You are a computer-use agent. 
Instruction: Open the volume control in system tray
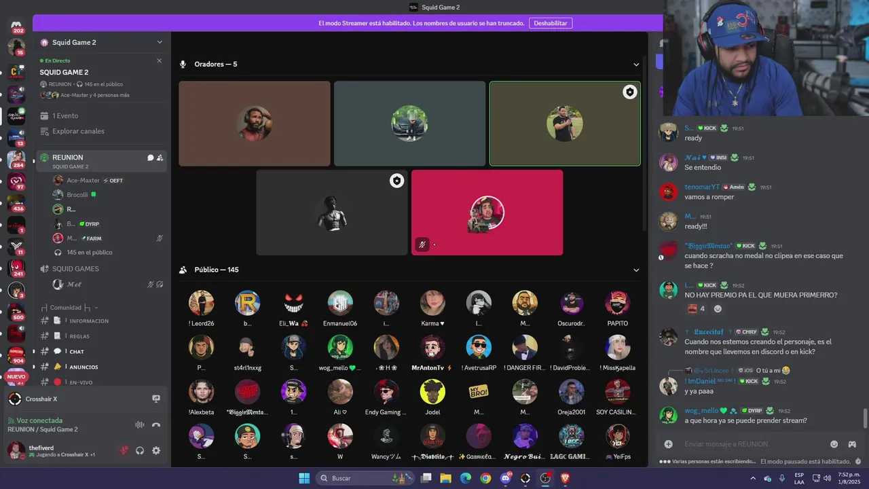(x=827, y=478)
